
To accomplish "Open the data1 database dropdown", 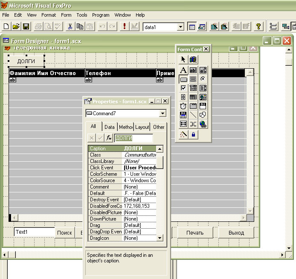I will coord(180,27).
